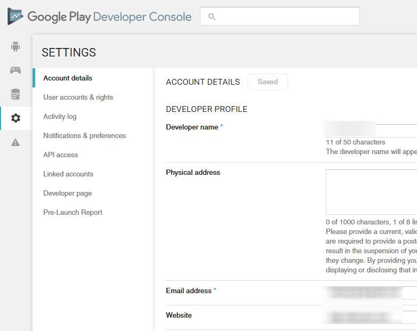
Task: Click the DEVELOPER PROFILE heading
Action: (207, 109)
